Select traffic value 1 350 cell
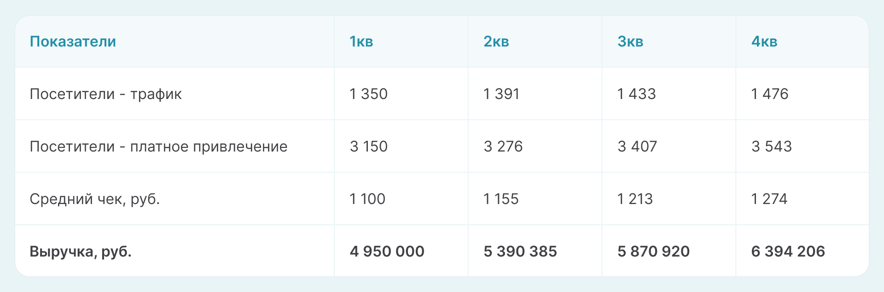 tap(368, 94)
